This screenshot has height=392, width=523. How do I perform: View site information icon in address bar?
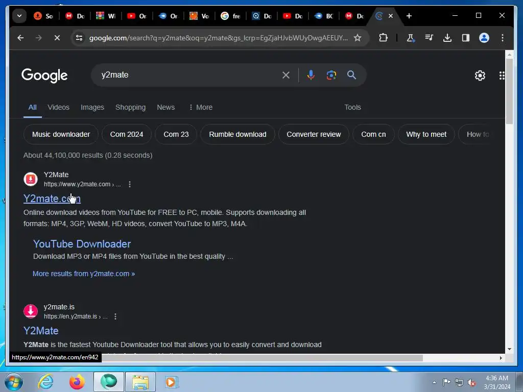point(79,38)
